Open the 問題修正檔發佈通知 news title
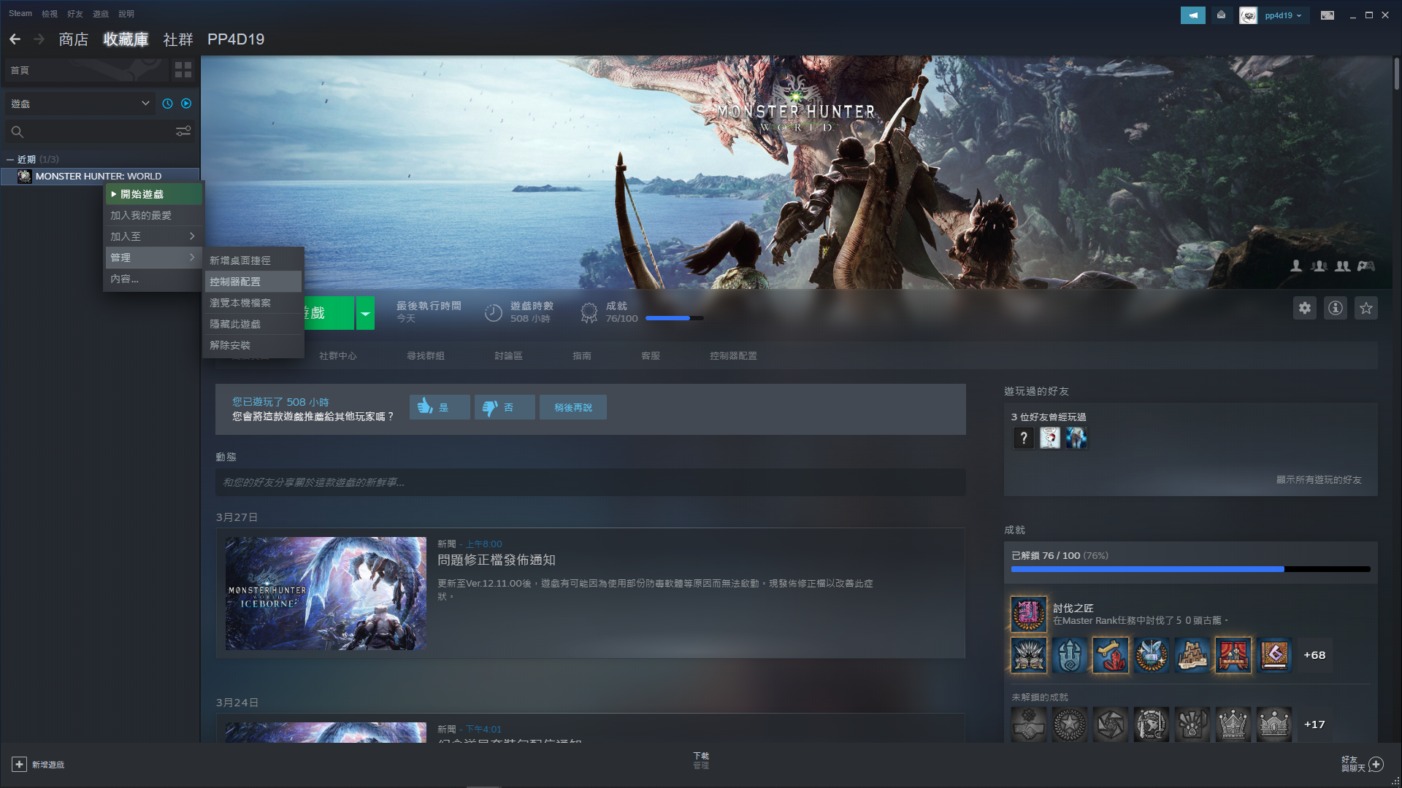This screenshot has width=1402, height=788. 497,560
